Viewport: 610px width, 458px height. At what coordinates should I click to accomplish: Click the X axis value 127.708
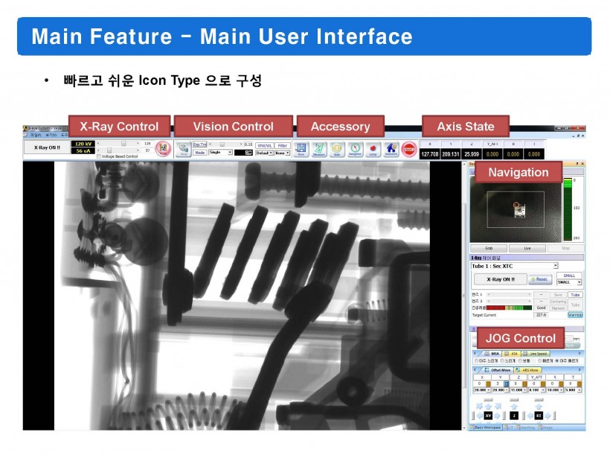coord(429,154)
